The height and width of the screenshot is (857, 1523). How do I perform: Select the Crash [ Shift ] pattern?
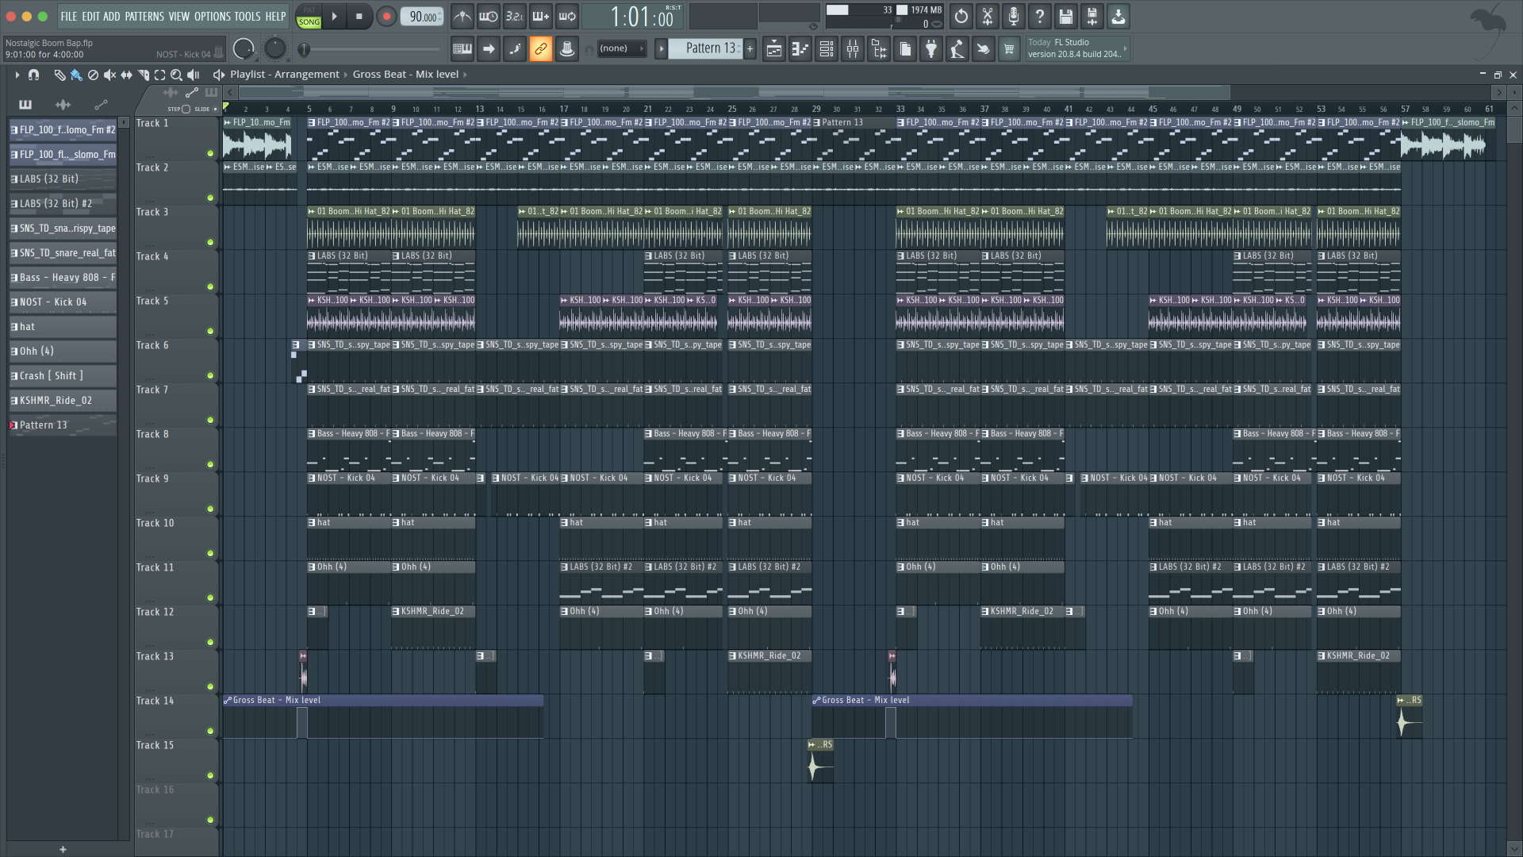63,376
